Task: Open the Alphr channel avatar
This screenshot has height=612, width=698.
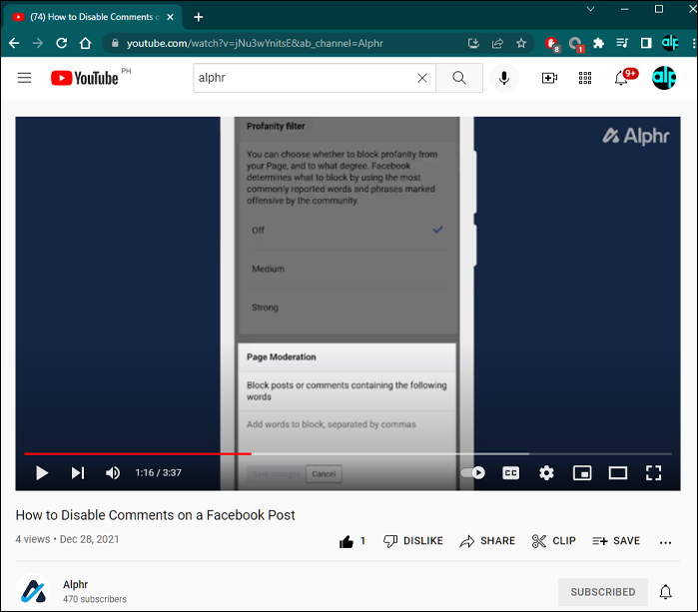Action: tap(33, 591)
